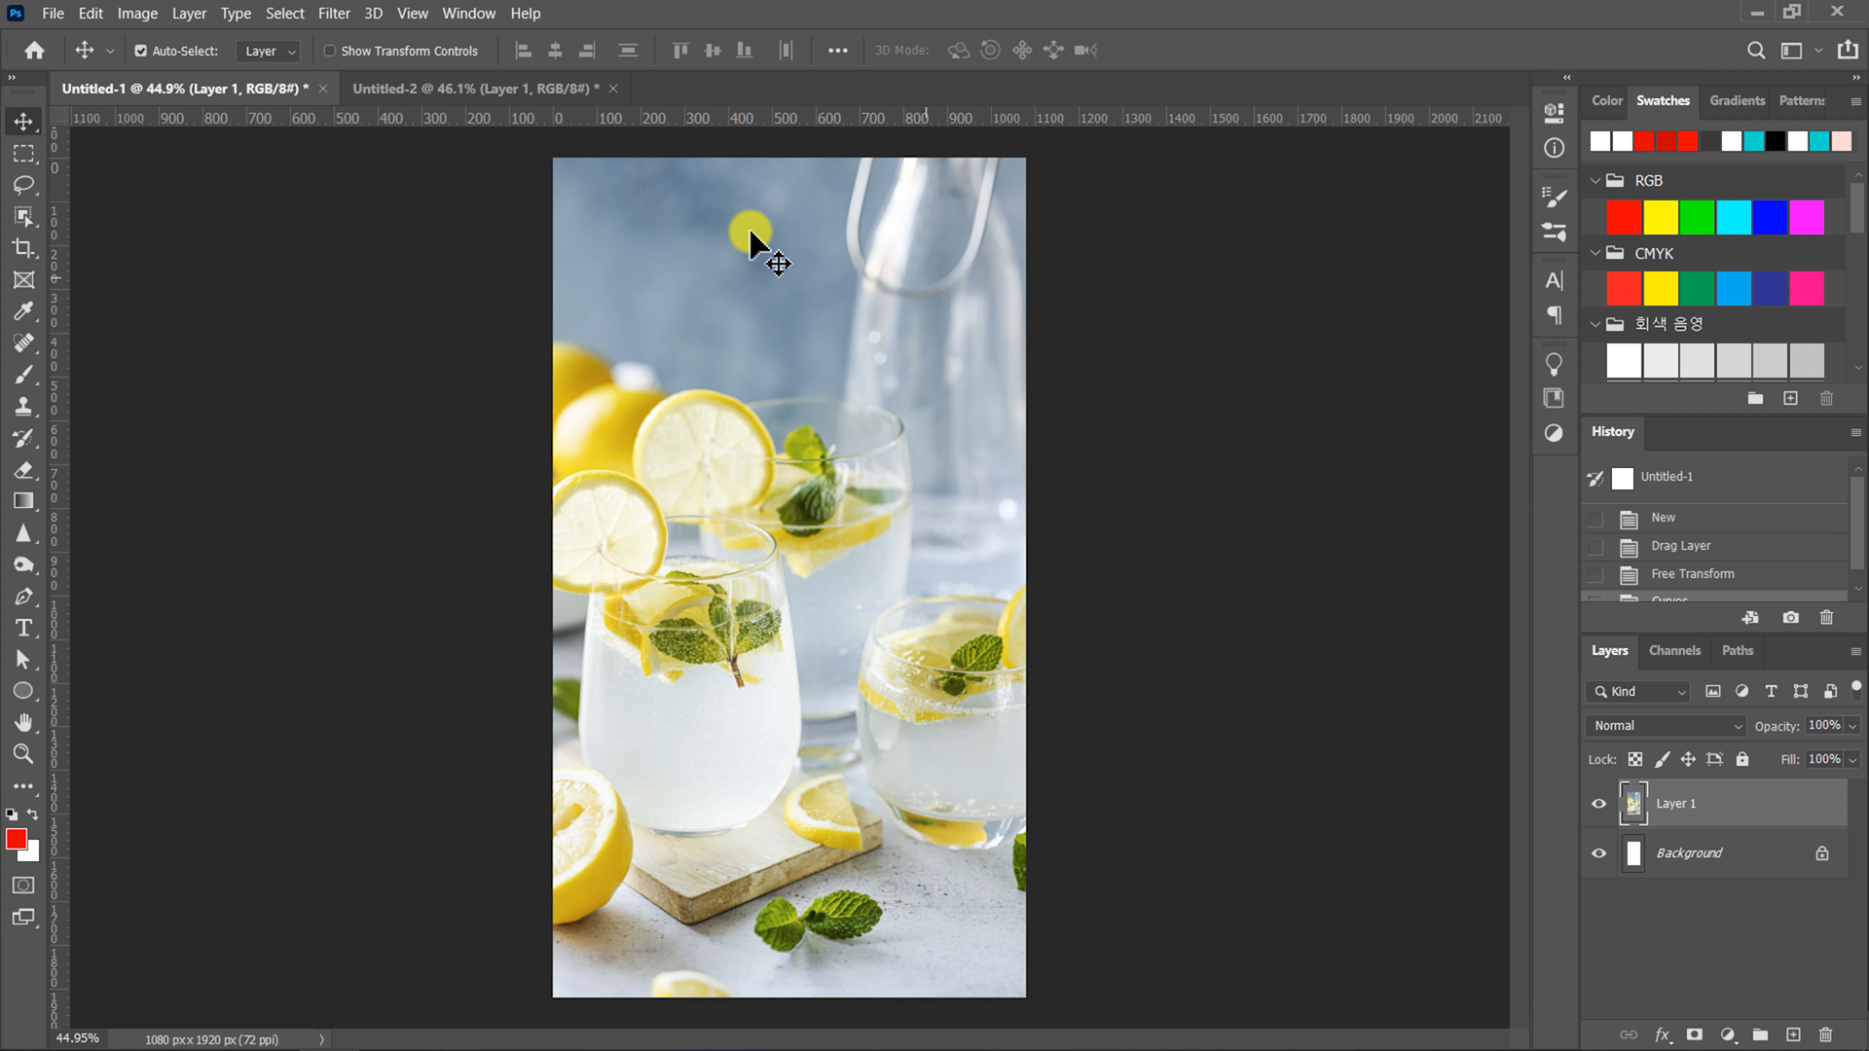Screen dimensions: 1869x1051
Task: Create new snapshot in History panel
Action: coord(1790,618)
